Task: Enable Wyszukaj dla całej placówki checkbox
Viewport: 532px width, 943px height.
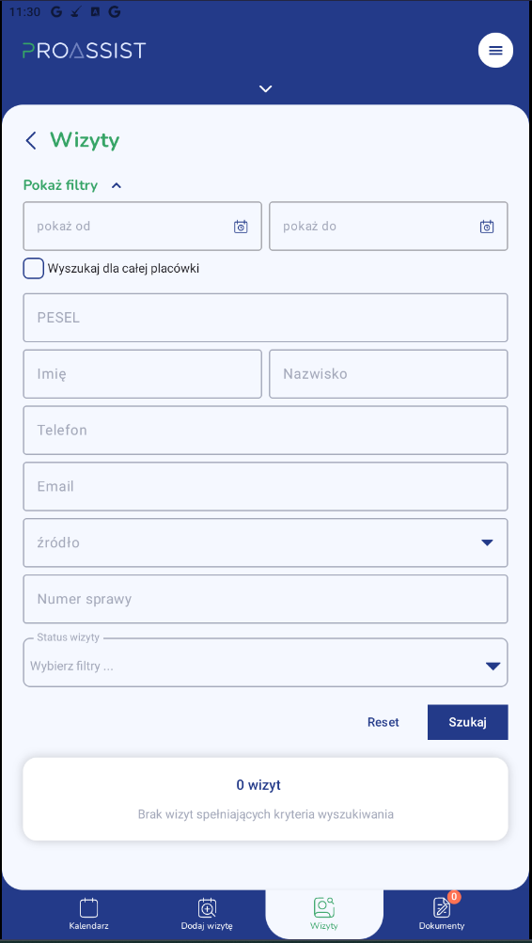Action: pos(34,268)
